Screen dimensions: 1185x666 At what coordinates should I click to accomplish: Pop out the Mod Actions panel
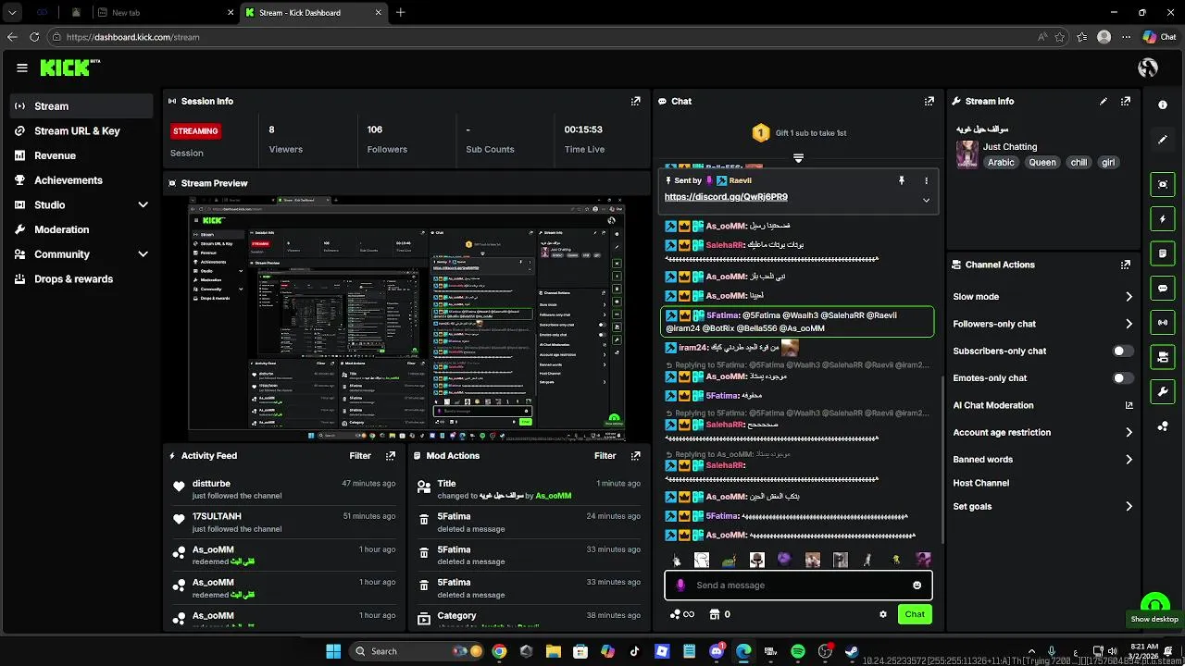[x=635, y=456]
